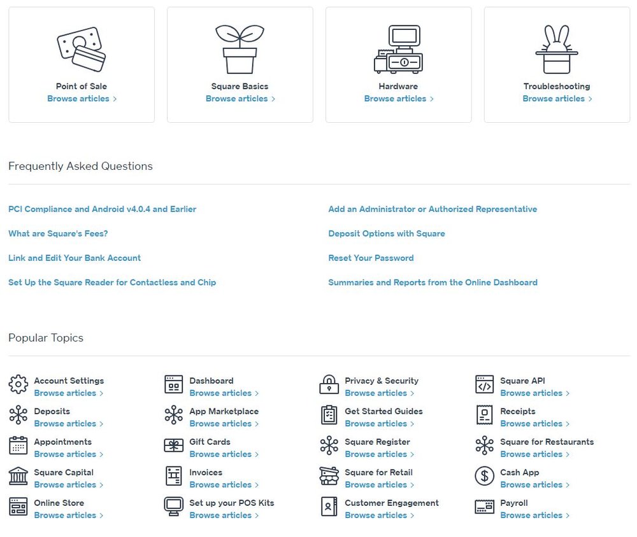
Task: Click the Privacy & Security padlock icon
Action: pos(329,384)
